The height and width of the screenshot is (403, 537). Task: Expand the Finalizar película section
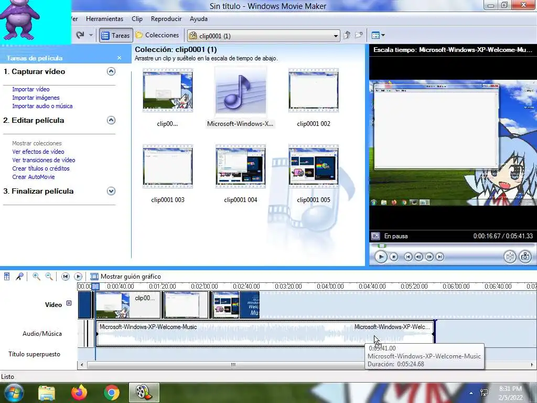tap(111, 191)
